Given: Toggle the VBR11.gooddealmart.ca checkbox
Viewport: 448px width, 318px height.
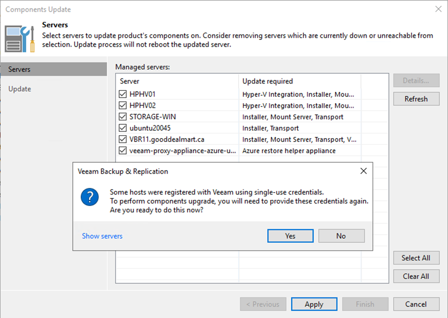Looking at the screenshot, I should [x=123, y=140].
